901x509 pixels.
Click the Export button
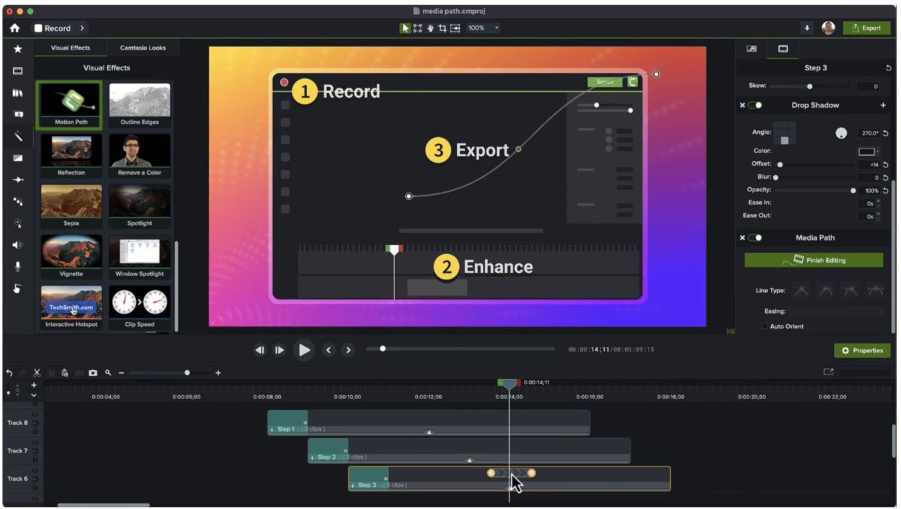tap(866, 28)
